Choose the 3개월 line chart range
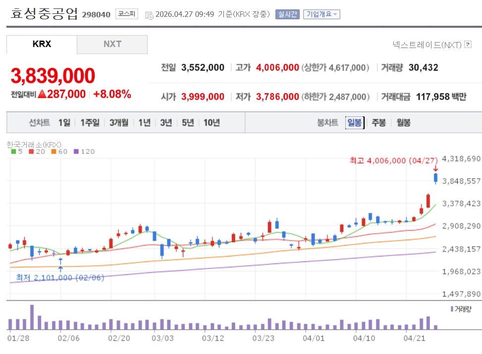The image size is (482, 354). pos(119,123)
